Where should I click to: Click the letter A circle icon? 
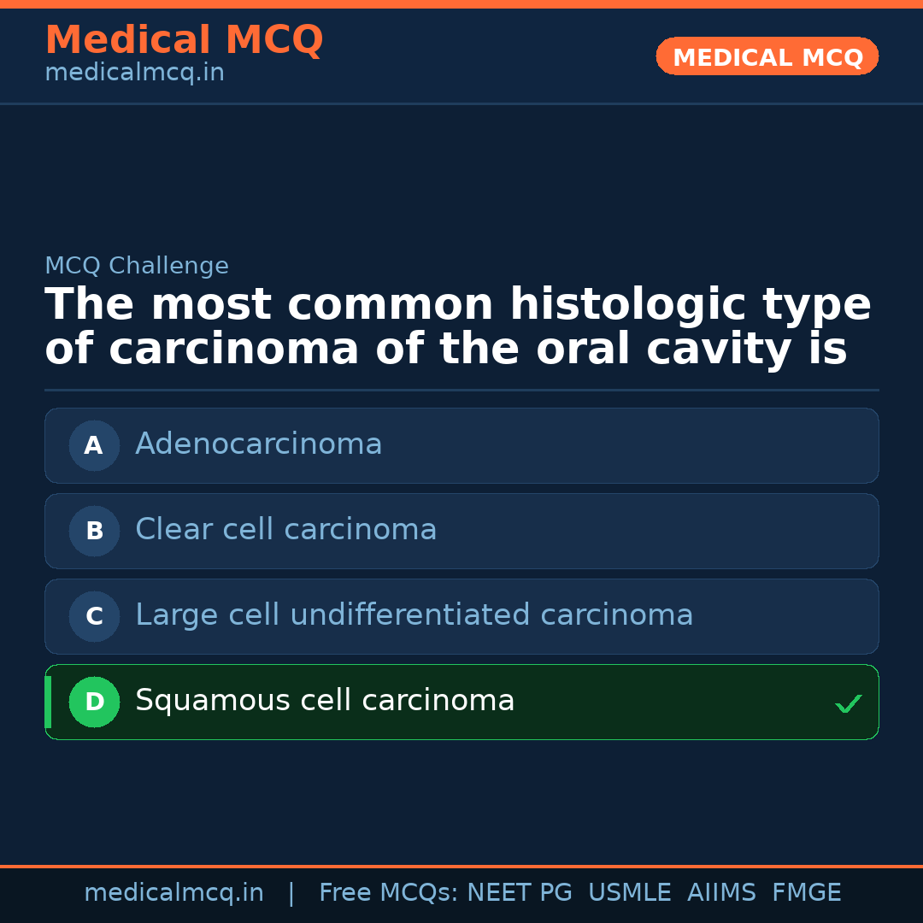coord(94,445)
